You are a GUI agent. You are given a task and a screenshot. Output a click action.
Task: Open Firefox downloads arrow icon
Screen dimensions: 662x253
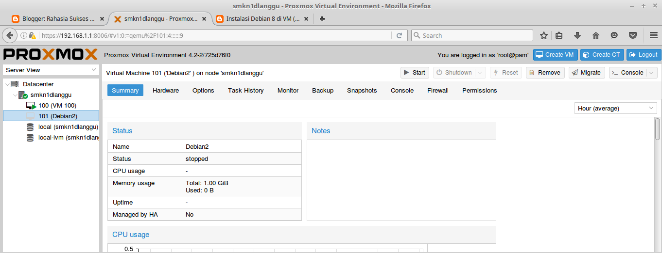[577, 35]
